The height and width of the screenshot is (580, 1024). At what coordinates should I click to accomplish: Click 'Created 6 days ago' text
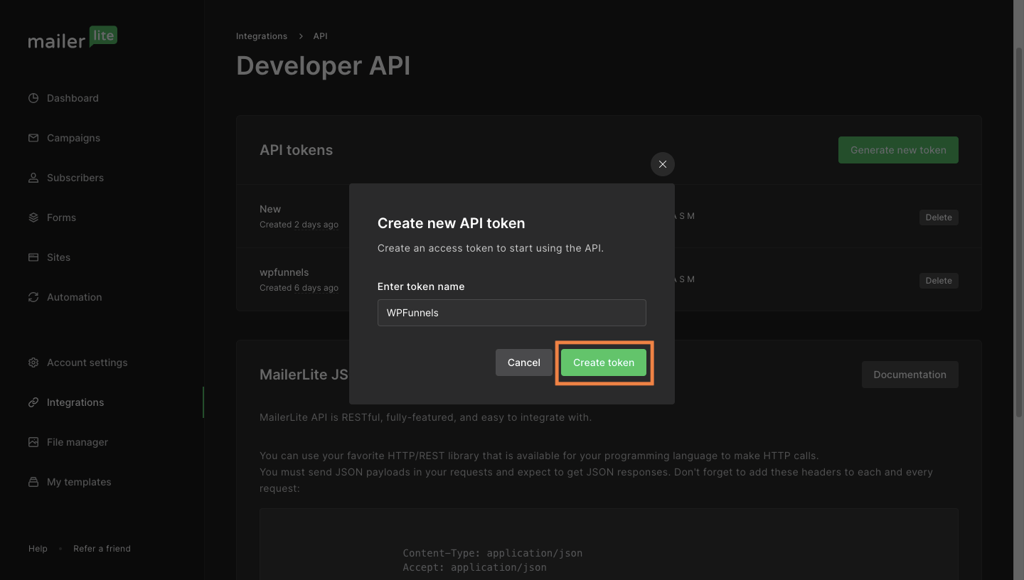(299, 288)
